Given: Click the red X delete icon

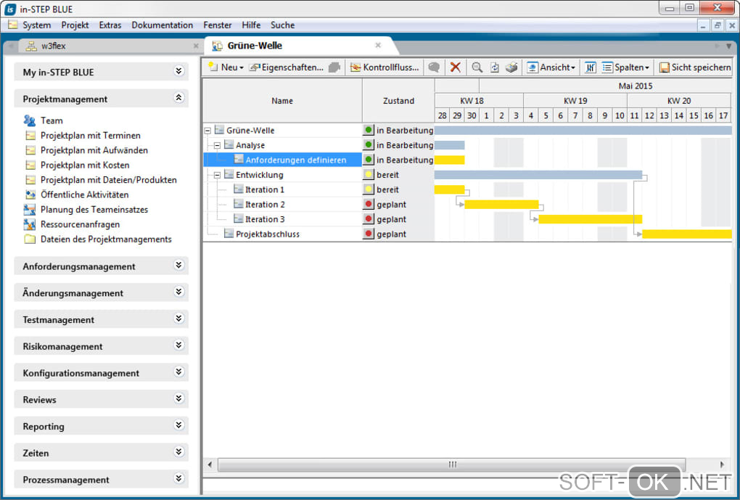Looking at the screenshot, I should pyautogui.click(x=456, y=67).
